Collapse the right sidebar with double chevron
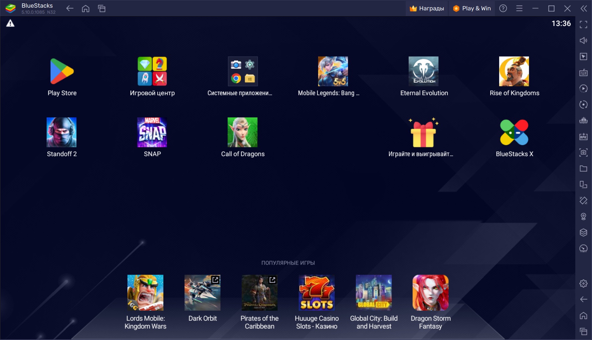 point(584,8)
